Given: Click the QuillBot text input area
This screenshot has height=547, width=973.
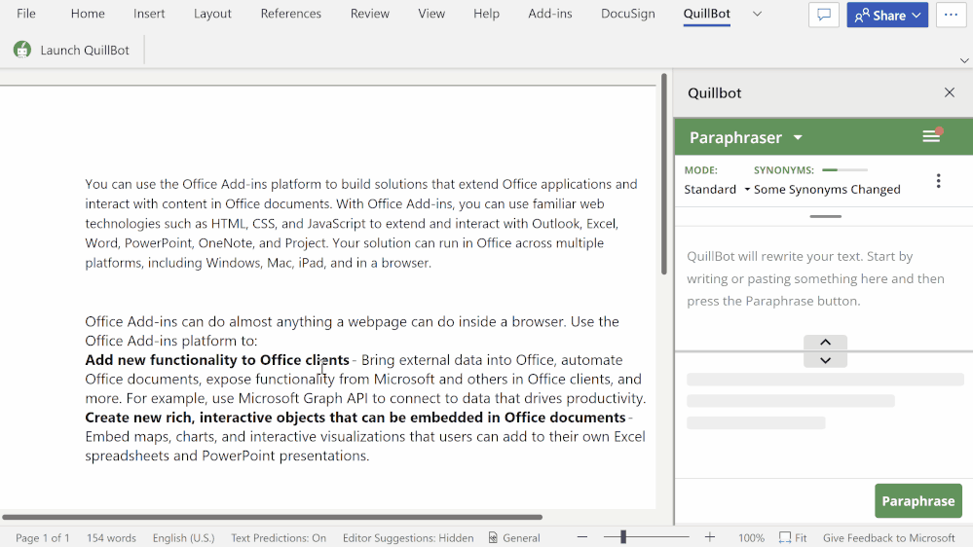Looking at the screenshot, I should click(x=823, y=279).
